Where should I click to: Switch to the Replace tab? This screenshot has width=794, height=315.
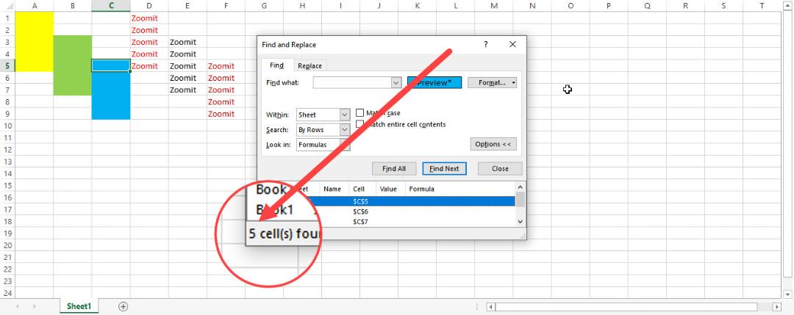click(310, 66)
